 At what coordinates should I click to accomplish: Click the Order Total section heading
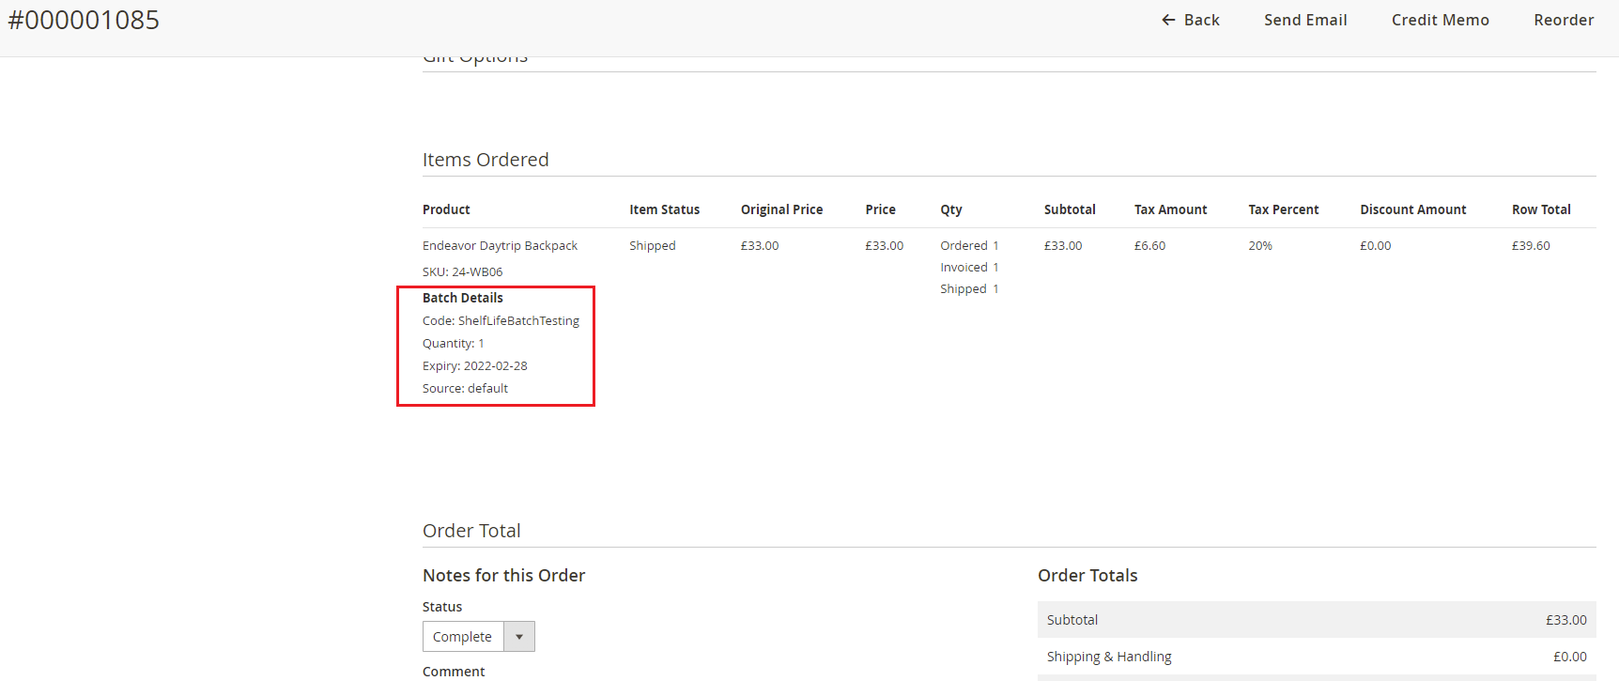(x=471, y=531)
